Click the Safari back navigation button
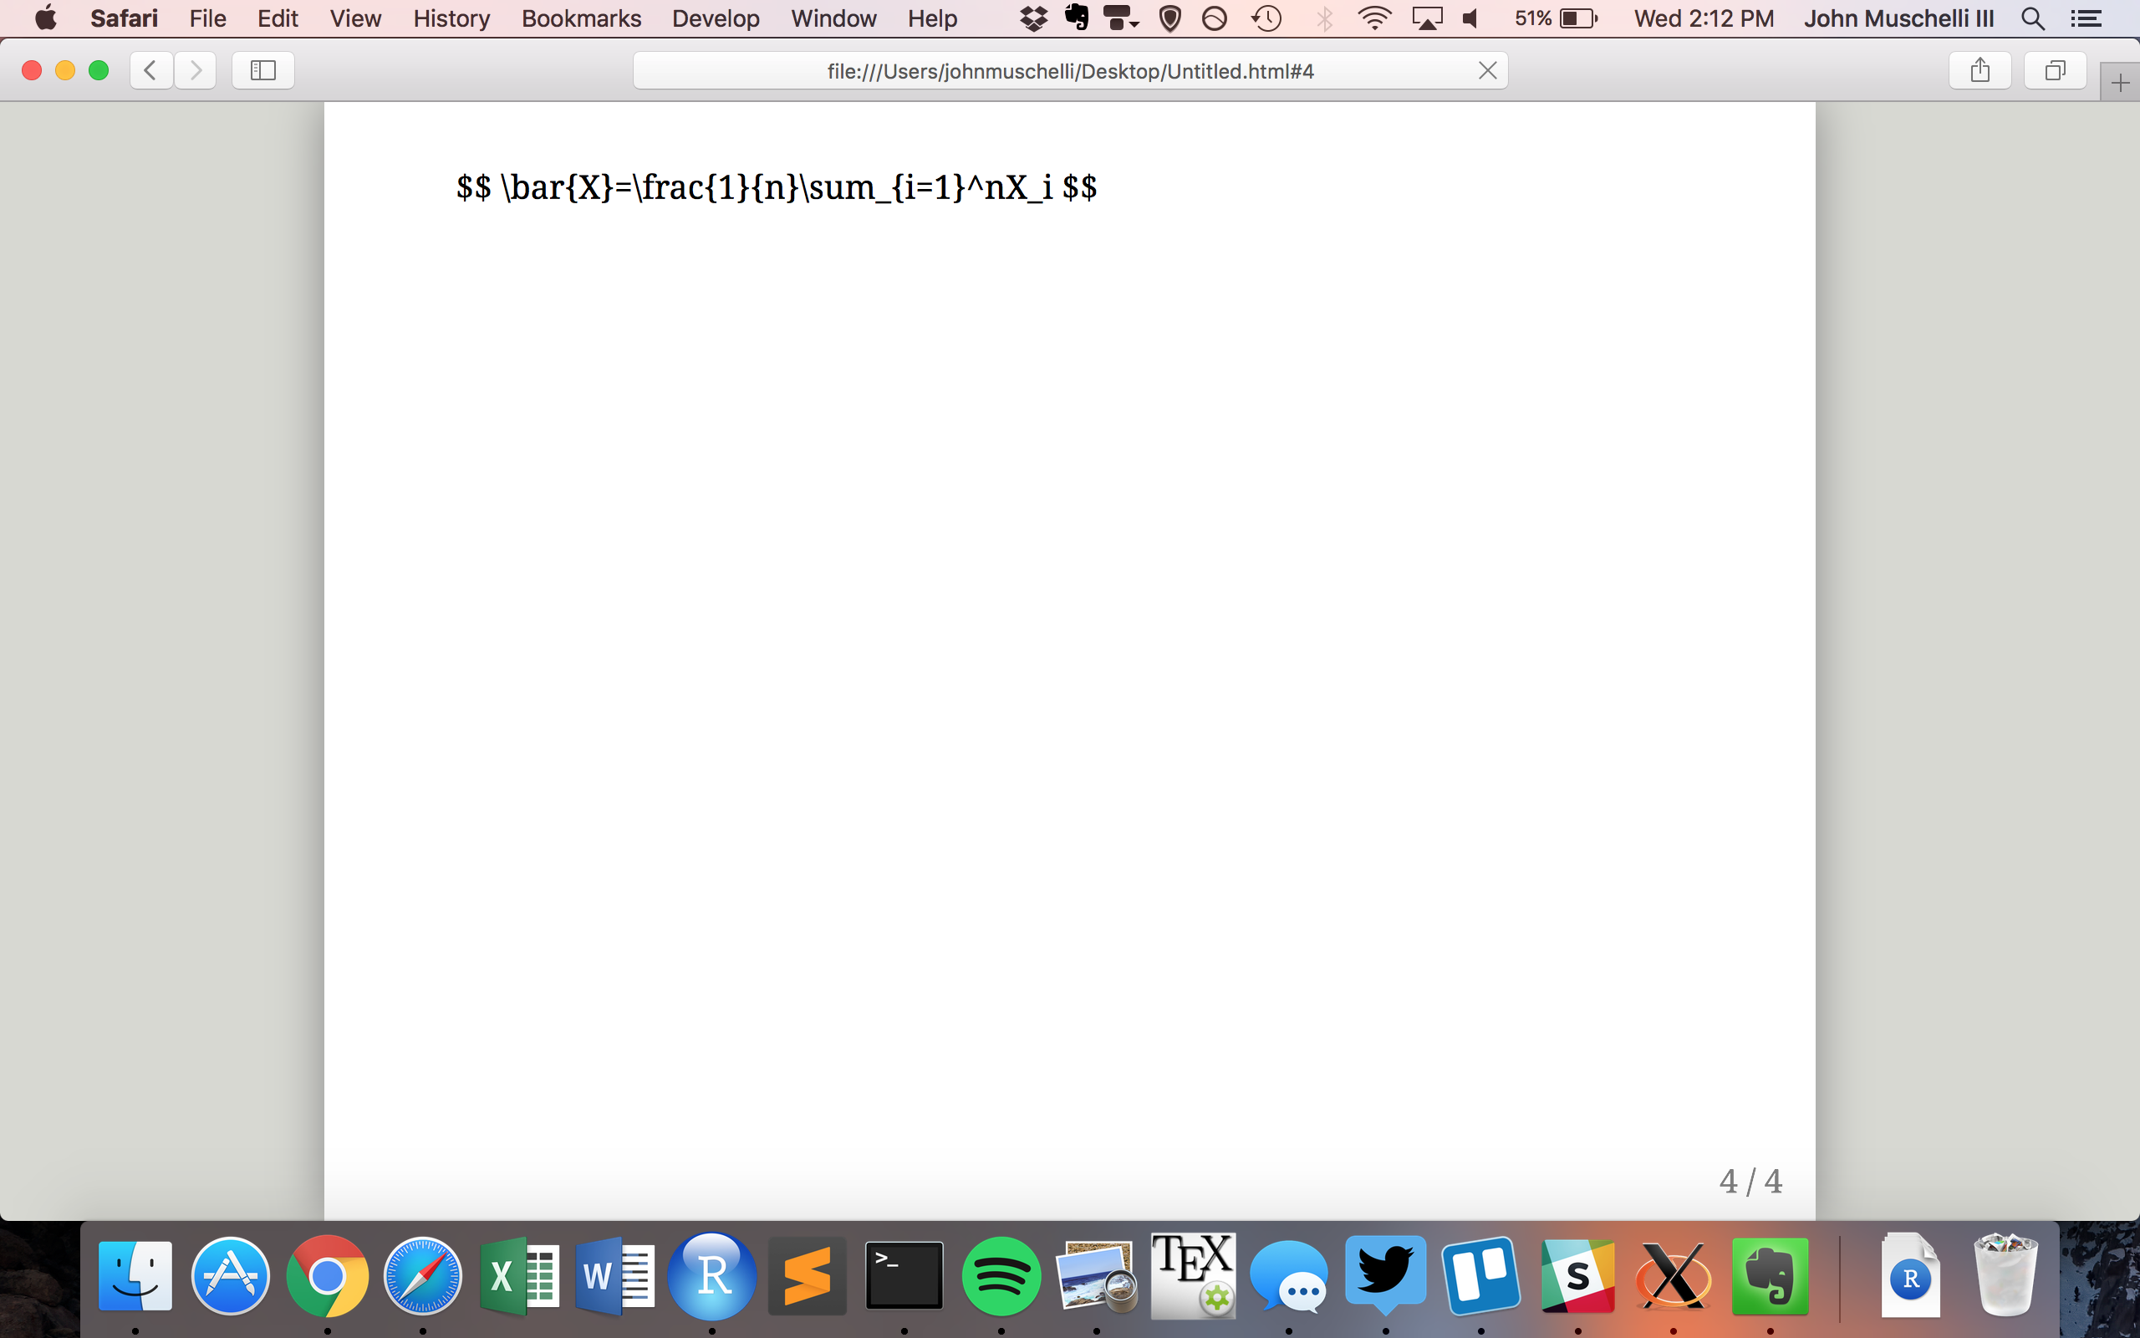This screenshot has height=1338, width=2140. 150,70
